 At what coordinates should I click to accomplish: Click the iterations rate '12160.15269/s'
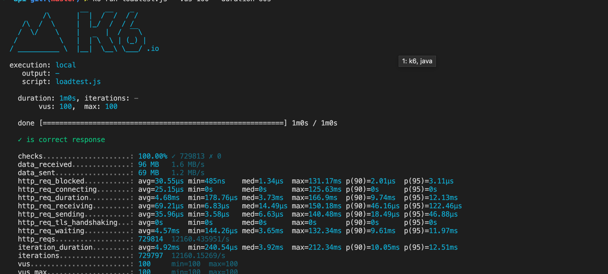pos(198,256)
